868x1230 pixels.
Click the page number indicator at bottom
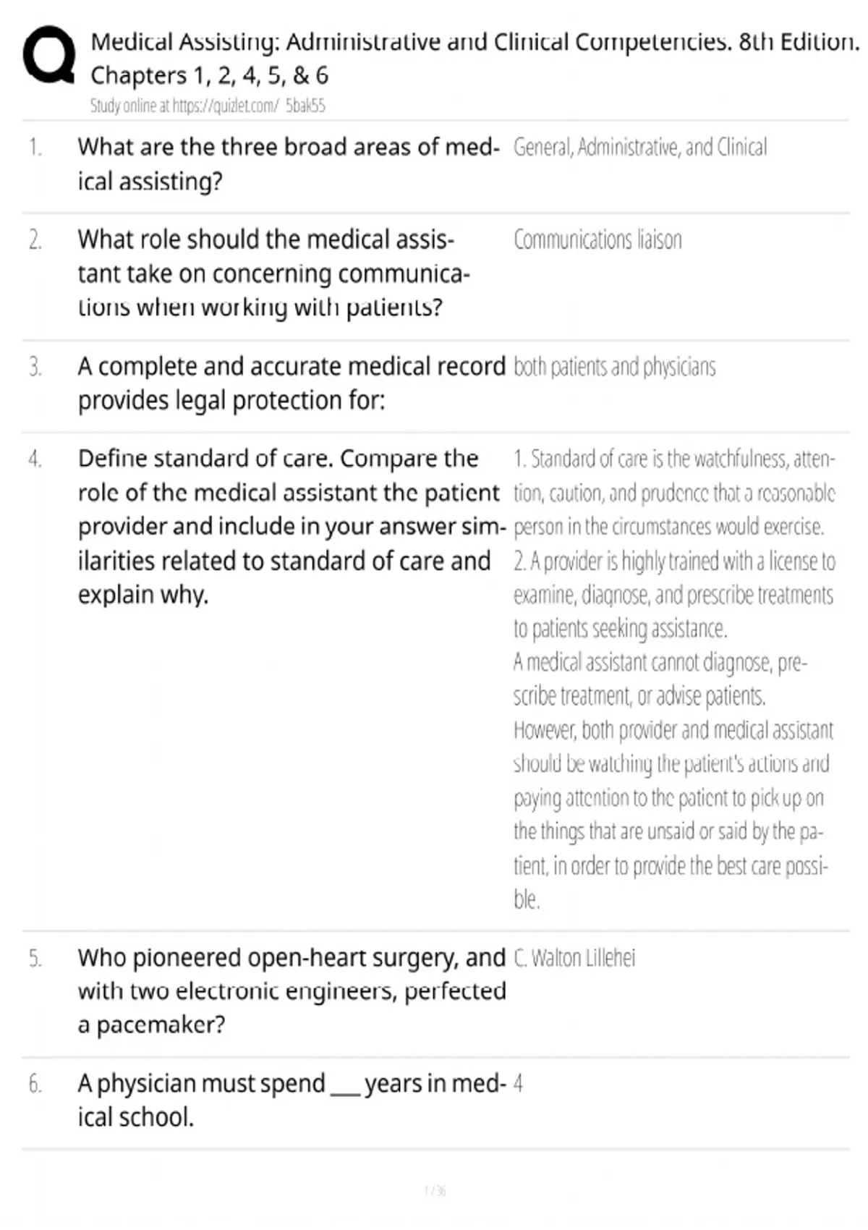435,1190
